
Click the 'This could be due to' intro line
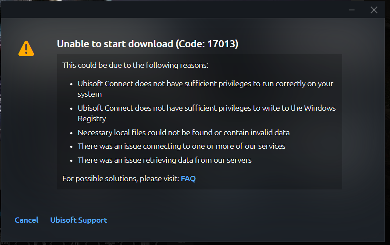pyautogui.click(x=135, y=65)
